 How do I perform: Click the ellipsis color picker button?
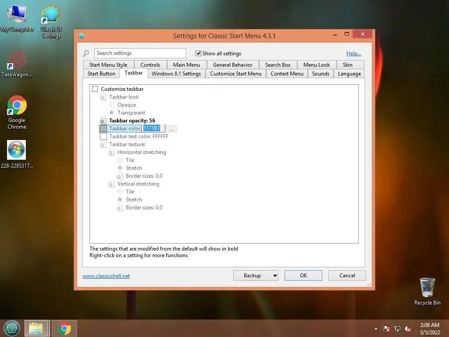coord(171,129)
